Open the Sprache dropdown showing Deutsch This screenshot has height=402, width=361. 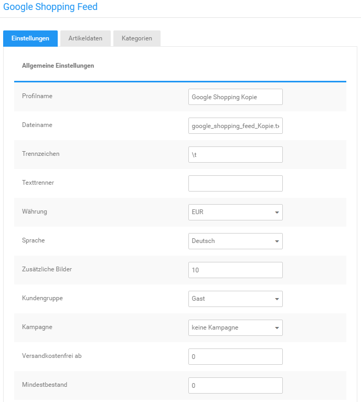tap(236, 241)
